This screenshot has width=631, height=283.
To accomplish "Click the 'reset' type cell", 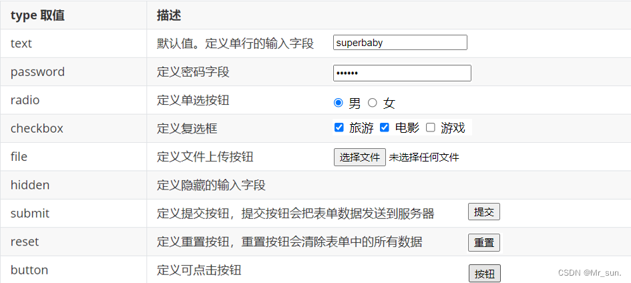I will [73, 242].
